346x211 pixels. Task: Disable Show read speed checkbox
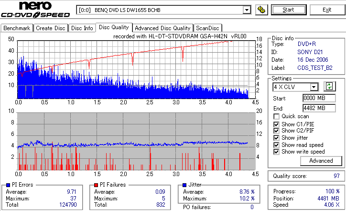point(276,145)
